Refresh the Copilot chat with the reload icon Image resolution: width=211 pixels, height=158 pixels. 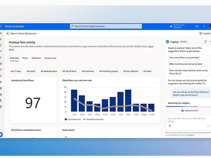(x=205, y=42)
